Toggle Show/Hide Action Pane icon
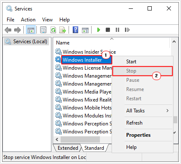 coord(85,30)
